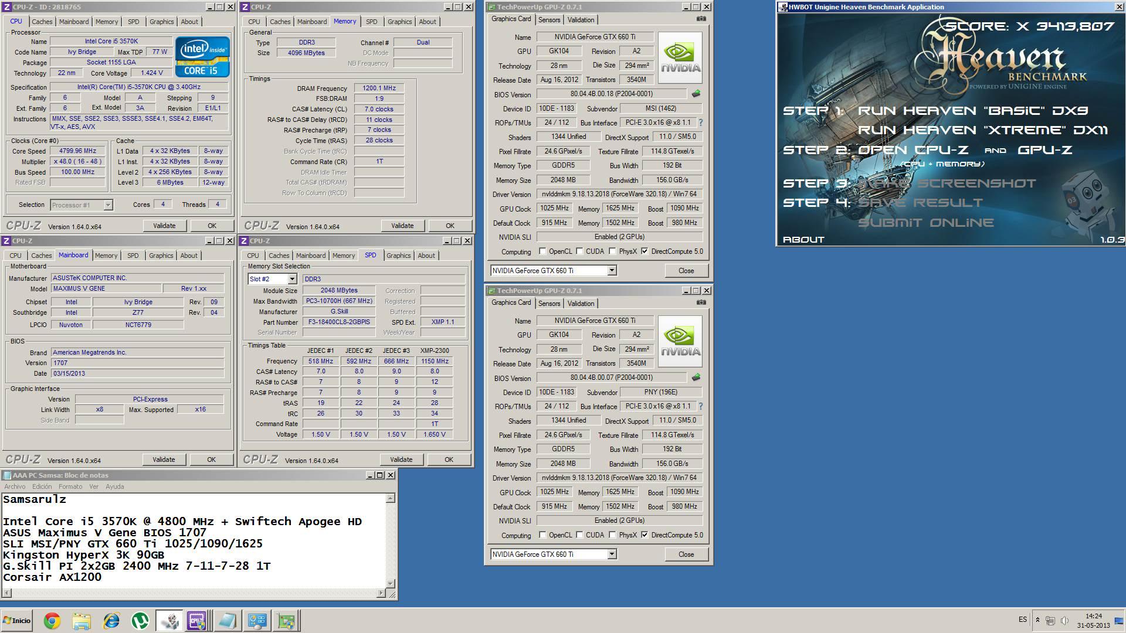Click Save Result in HWBOT Heaven
The height and width of the screenshot is (633, 1126).
[920, 203]
